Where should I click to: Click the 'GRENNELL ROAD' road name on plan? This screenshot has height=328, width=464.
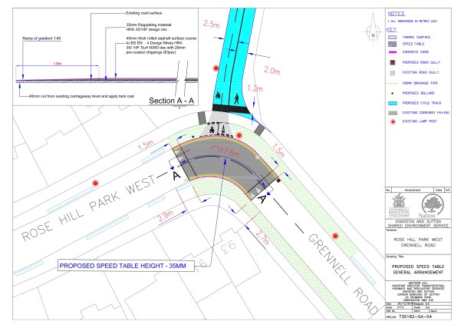tap(343, 274)
